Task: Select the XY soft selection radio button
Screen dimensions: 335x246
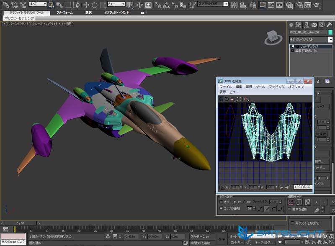Action: pos(234,202)
